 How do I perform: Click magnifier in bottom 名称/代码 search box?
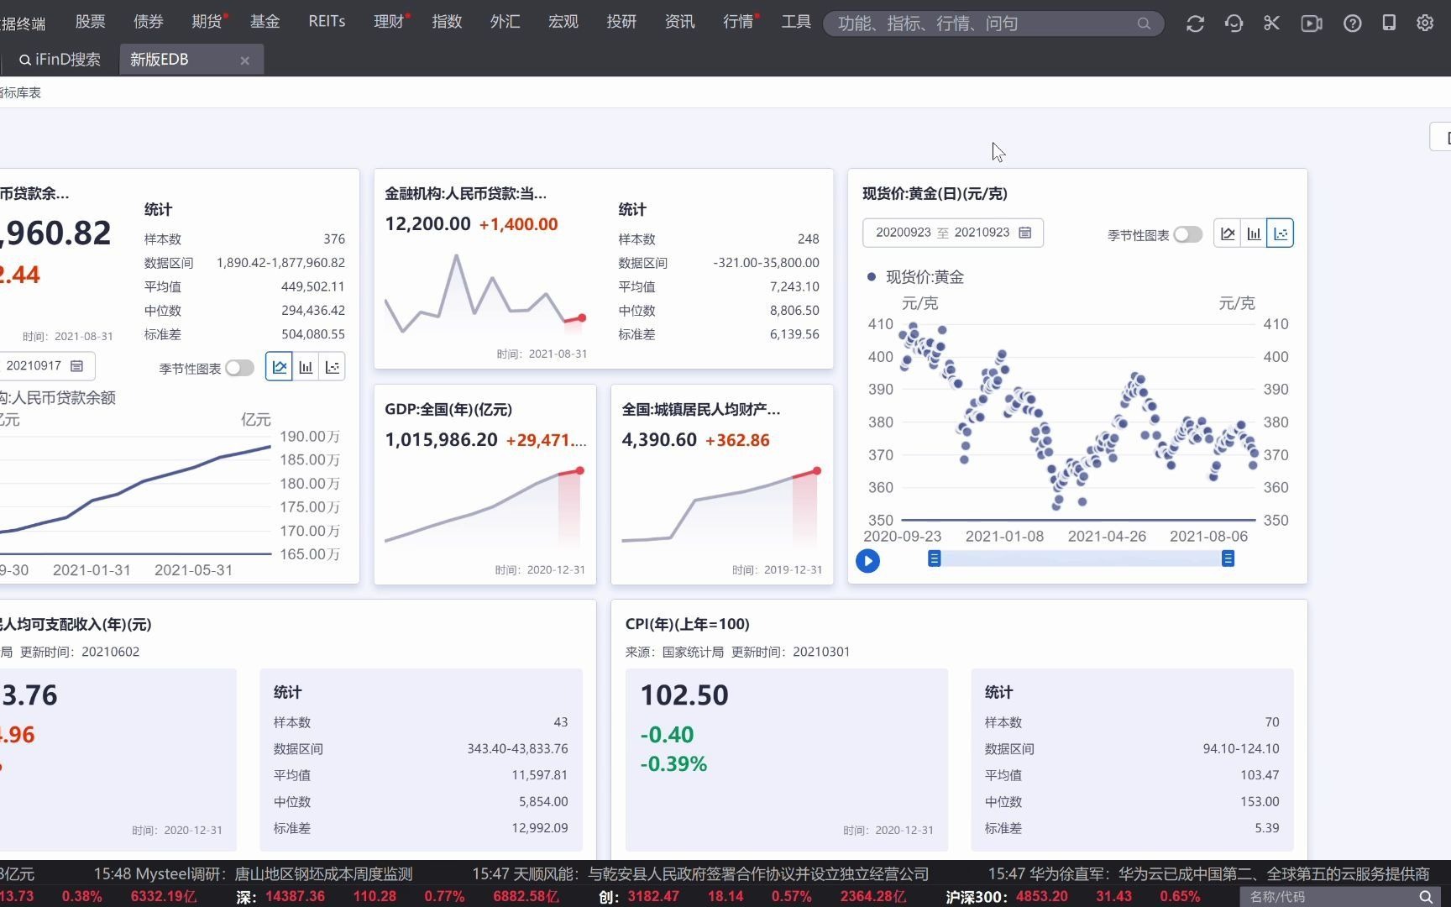[1425, 897]
